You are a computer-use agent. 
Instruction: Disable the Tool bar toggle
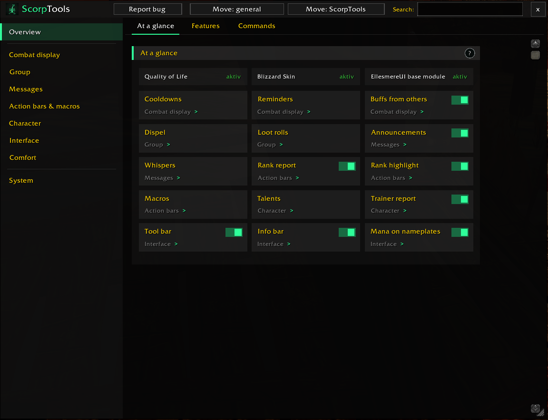coord(234,233)
